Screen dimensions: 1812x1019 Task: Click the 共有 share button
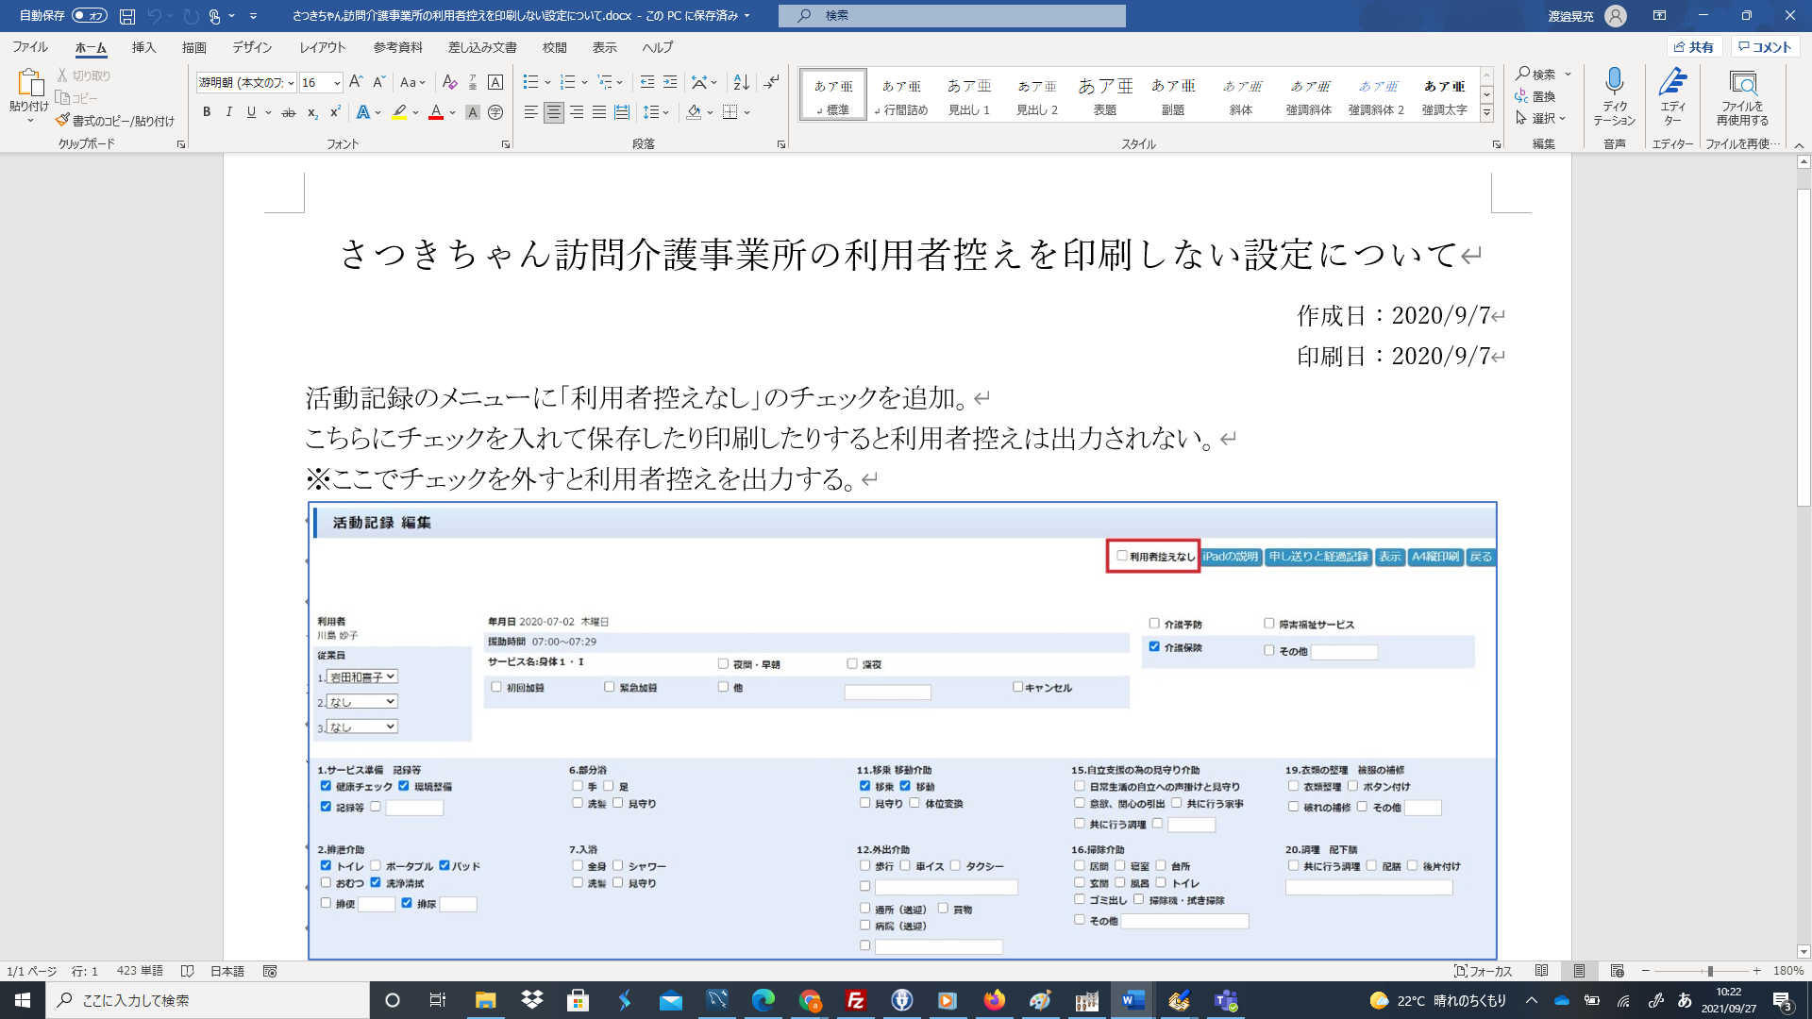(x=1695, y=47)
